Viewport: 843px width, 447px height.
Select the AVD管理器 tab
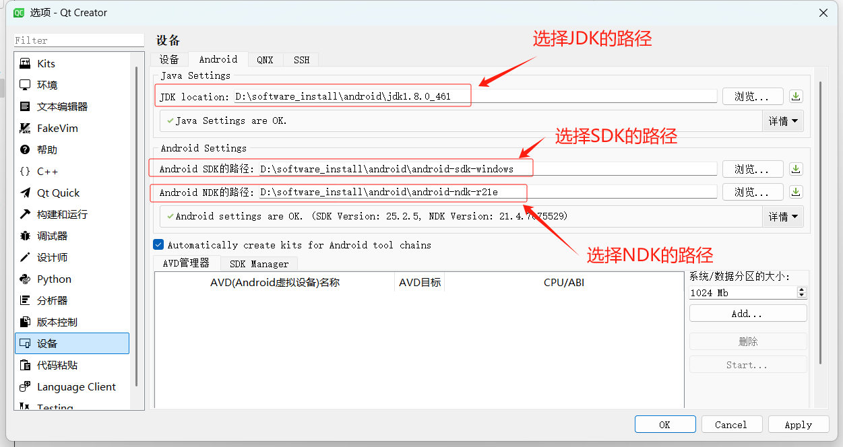(186, 263)
